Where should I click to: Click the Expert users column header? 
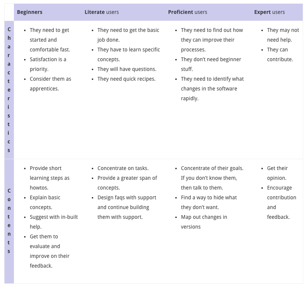[269, 12]
